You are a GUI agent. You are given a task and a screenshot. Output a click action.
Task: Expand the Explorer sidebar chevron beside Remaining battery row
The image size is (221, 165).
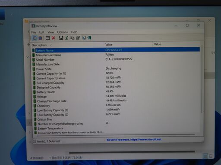click(x=30, y=132)
